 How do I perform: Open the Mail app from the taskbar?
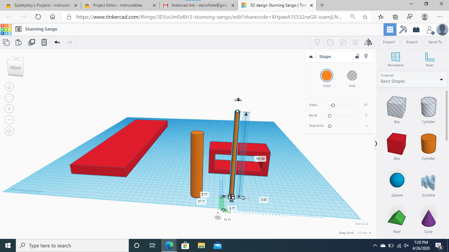point(217,245)
